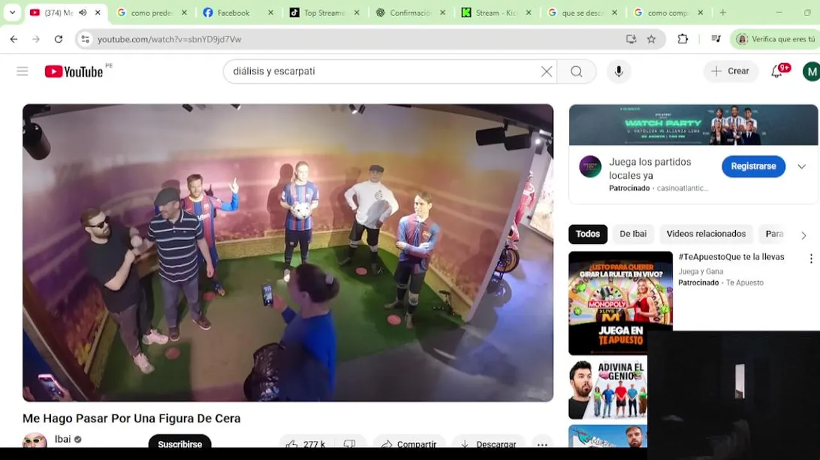Clear the search text with the X icon

click(547, 72)
